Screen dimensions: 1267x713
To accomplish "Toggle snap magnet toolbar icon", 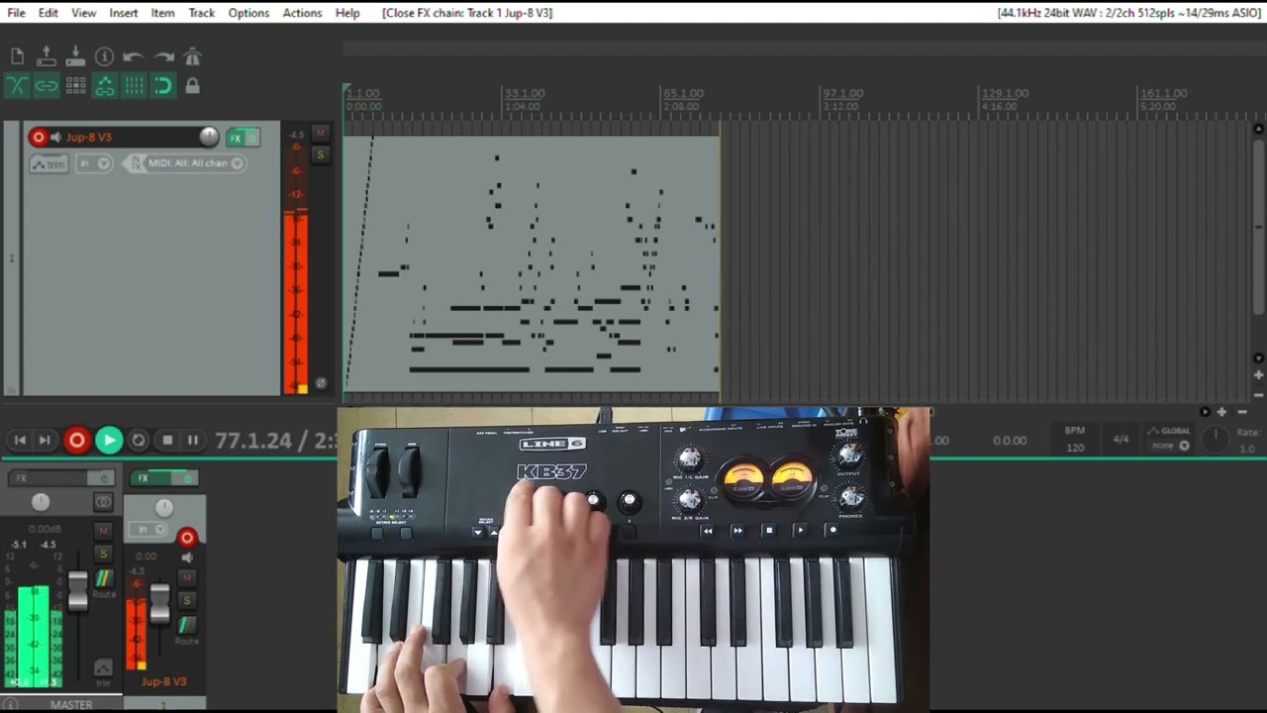I will click(163, 86).
